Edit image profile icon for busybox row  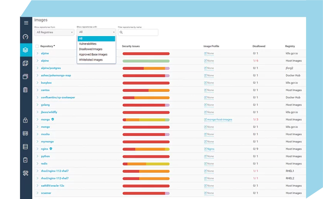[x=205, y=83]
